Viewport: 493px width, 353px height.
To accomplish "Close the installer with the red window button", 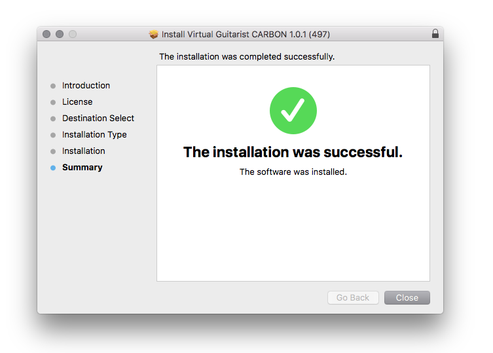I will pyautogui.click(x=46, y=34).
